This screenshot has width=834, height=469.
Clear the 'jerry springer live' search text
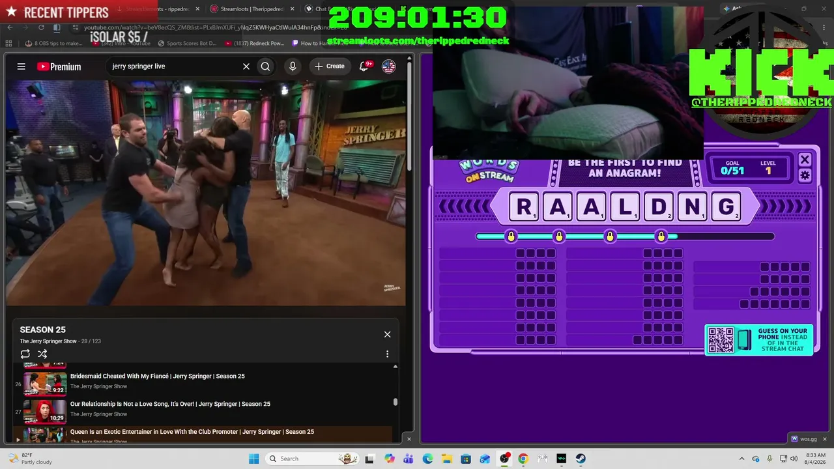pos(246,66)
